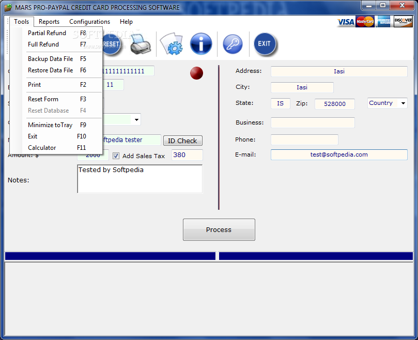
Task: Click the ID Check button
Action: 182,141
